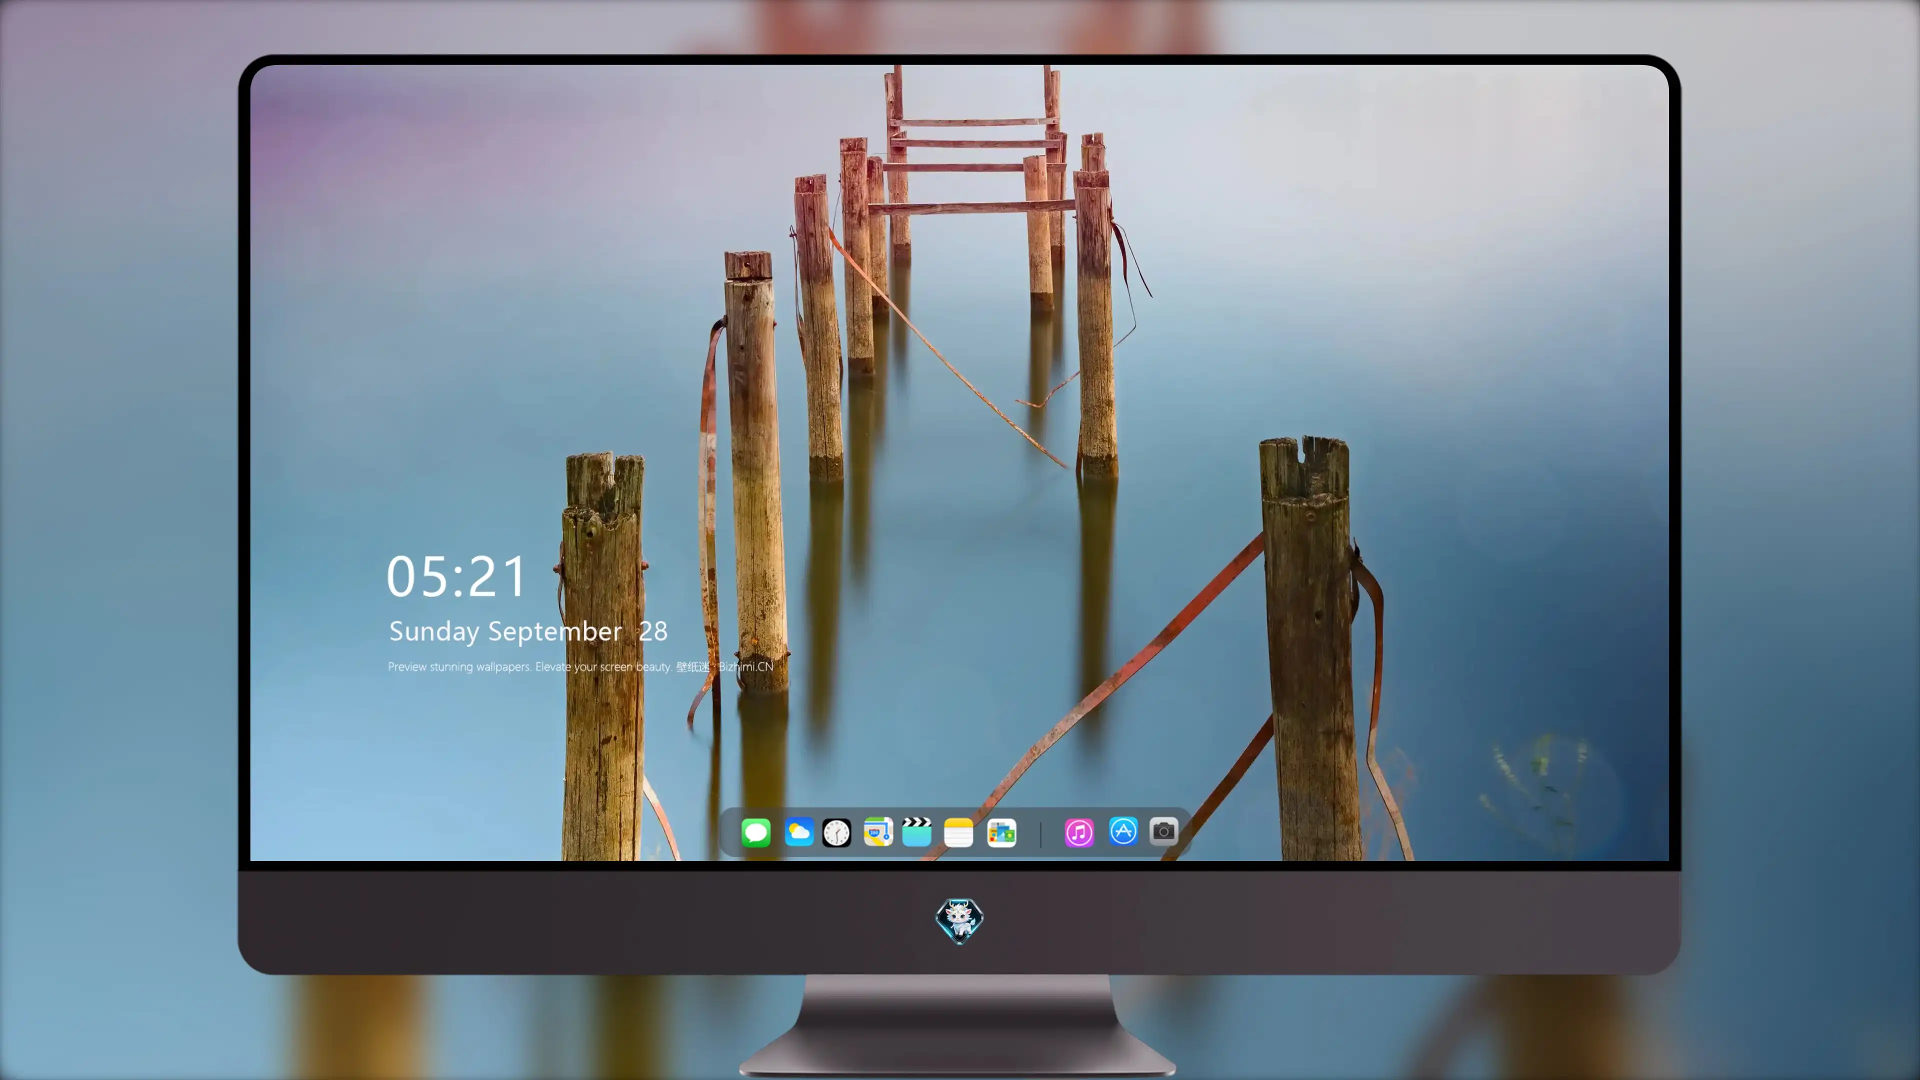Open the Videos clapperboard app in the dock
This screenshot has width=1920, height=1080.
pyautogui.click(x=917, y=832)
